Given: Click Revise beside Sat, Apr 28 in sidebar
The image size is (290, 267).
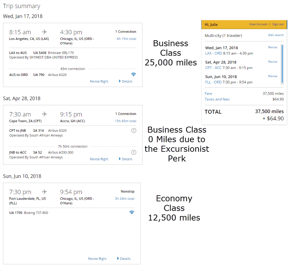Looking at the screenshot, I should click(x=272, y=62).
